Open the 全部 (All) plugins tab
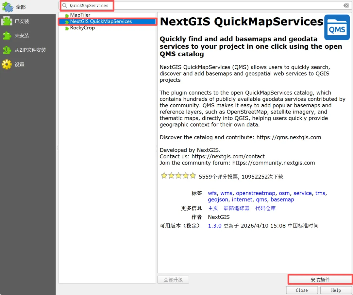Screen dimensions: 353x295 point(28,7)
